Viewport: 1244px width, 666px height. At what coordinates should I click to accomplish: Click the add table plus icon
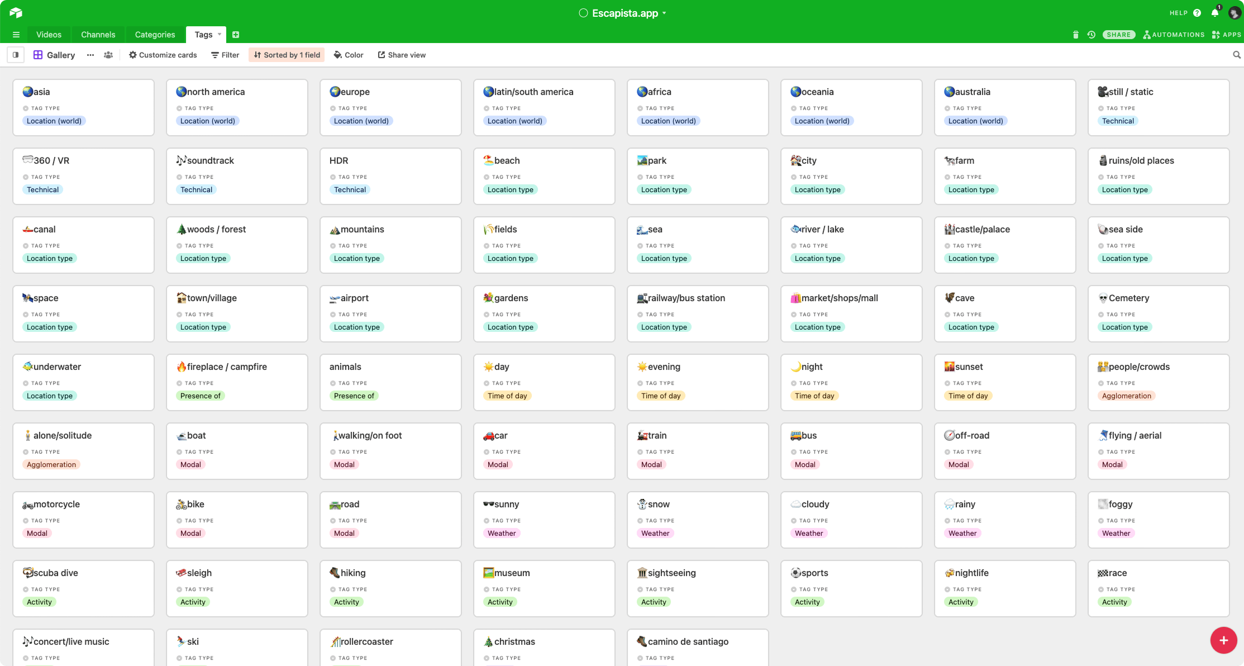(236, 35)
